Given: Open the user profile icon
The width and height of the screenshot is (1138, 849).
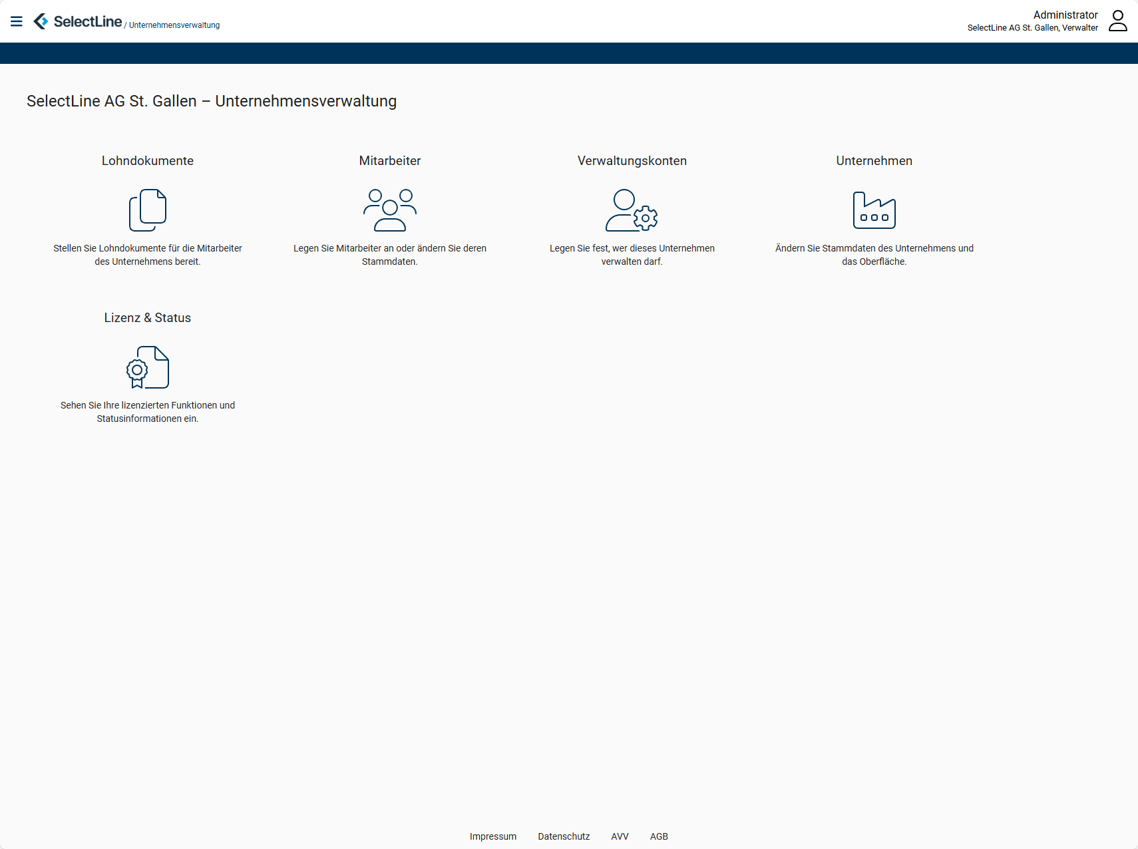Looking at the screenshot, I should pos(1118,21).
